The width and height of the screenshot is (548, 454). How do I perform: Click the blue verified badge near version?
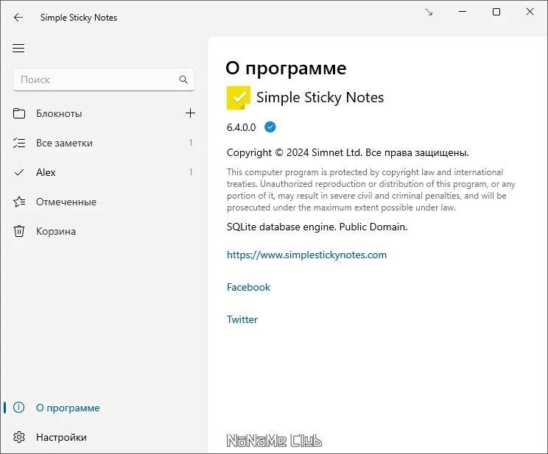pyautogui.click(x=270, y=127)
